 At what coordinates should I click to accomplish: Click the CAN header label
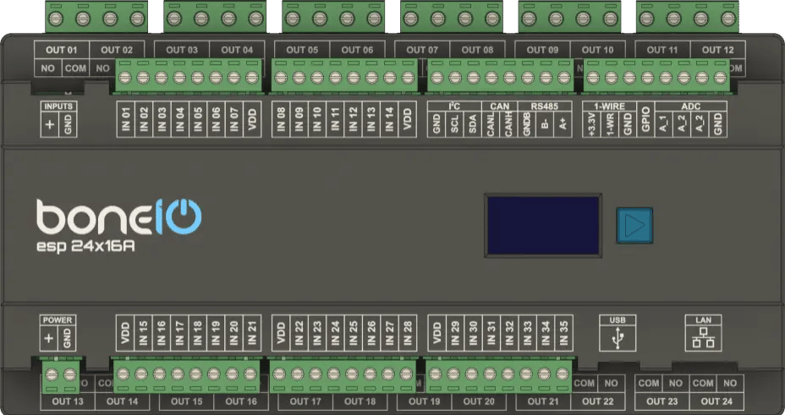pyautogui.click(x=497, y=106)
